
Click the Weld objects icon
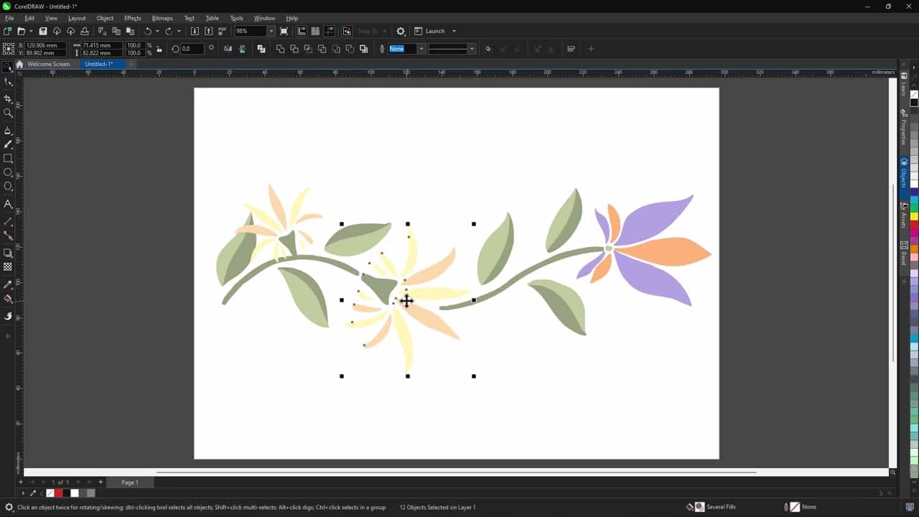[280, 49]
